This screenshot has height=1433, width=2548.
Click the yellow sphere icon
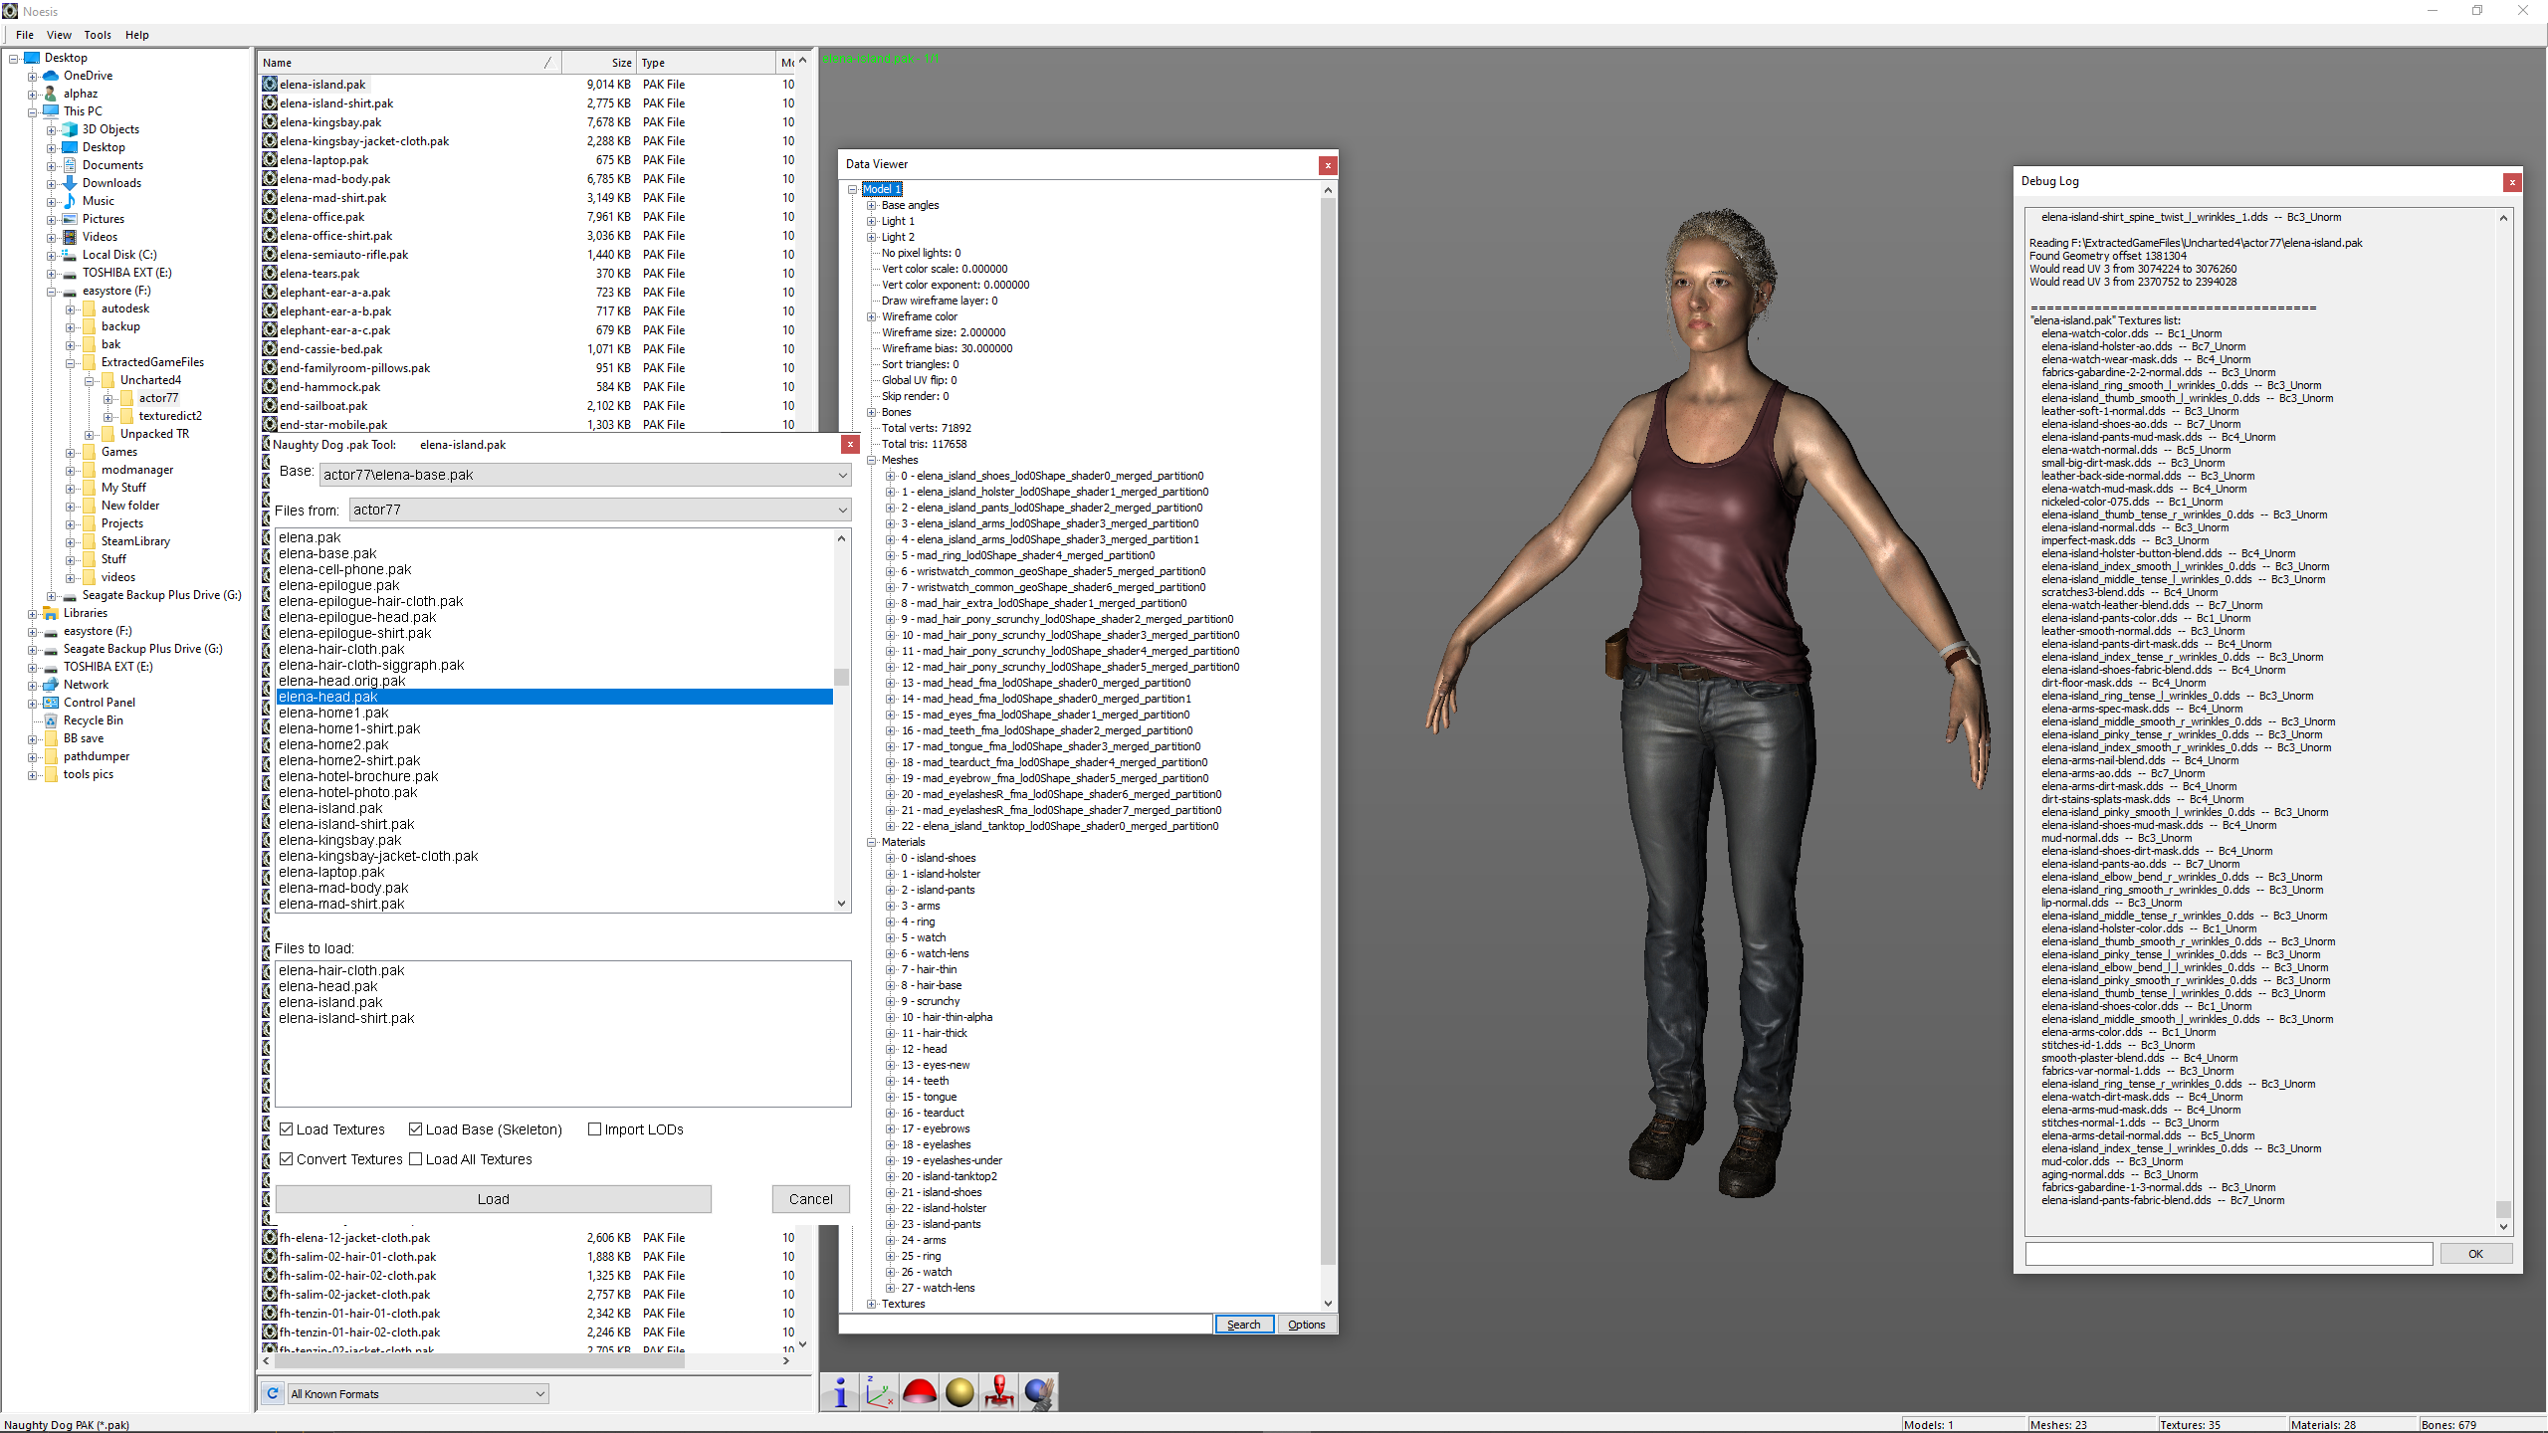click(959, 1392)
